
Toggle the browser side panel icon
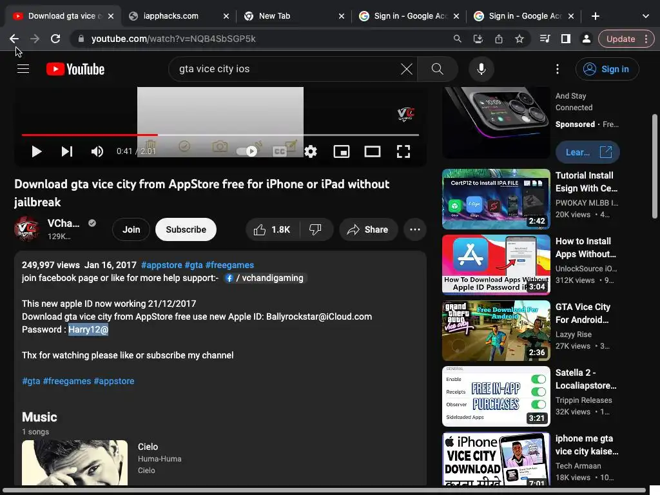click(566, 39)
